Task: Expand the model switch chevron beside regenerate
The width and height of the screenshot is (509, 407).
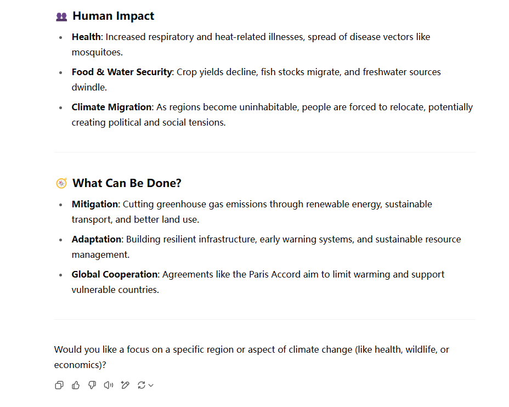Action: point(151,385)
